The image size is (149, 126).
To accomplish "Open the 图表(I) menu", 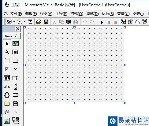I will pos(138,13).
